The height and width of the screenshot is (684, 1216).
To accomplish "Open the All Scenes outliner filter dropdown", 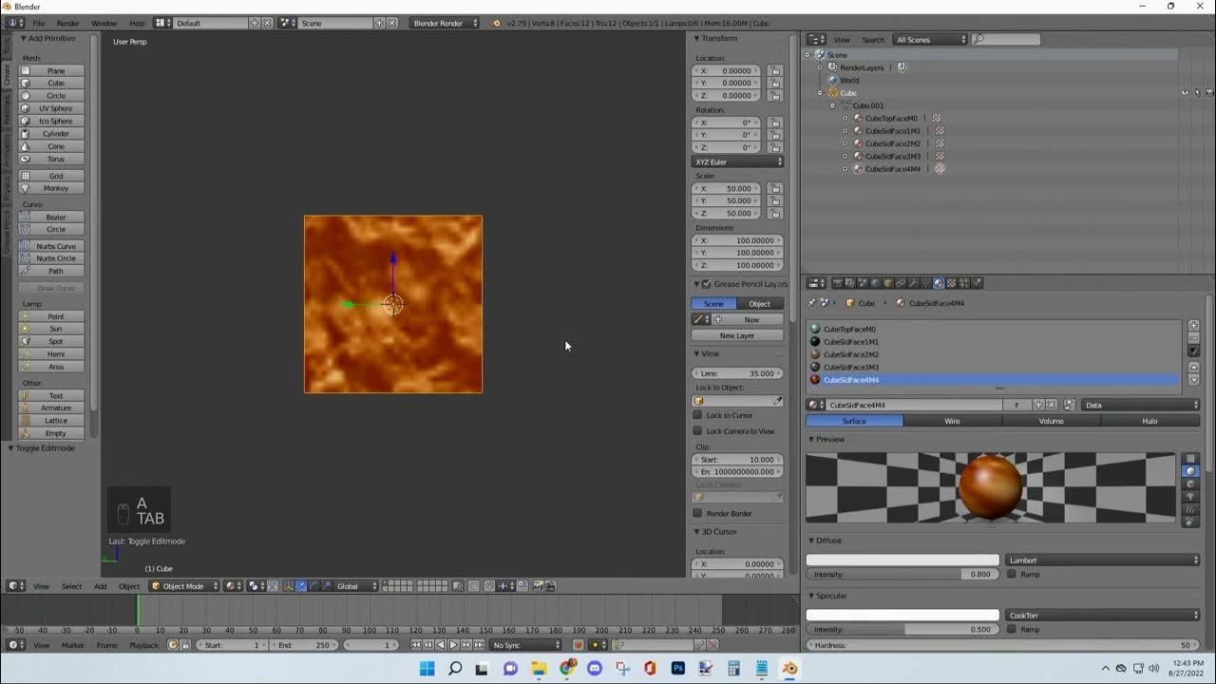I will pos(929,40).
